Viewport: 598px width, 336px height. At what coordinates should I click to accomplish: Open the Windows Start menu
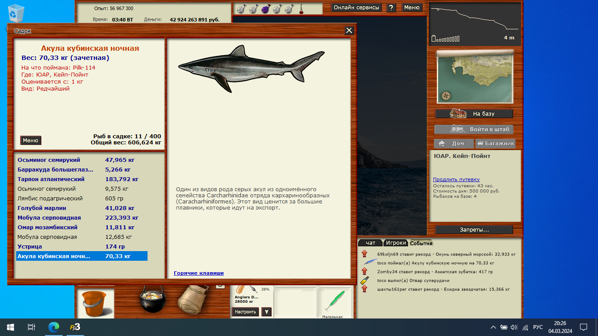(x=11, y=327)
